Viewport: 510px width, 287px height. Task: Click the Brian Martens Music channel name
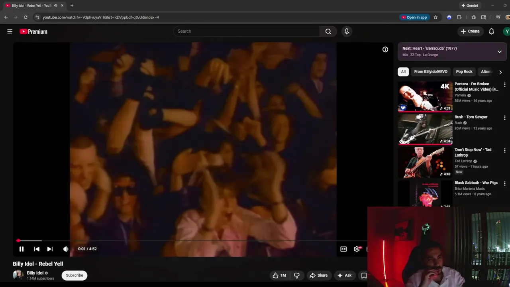(x=470, y=189)
